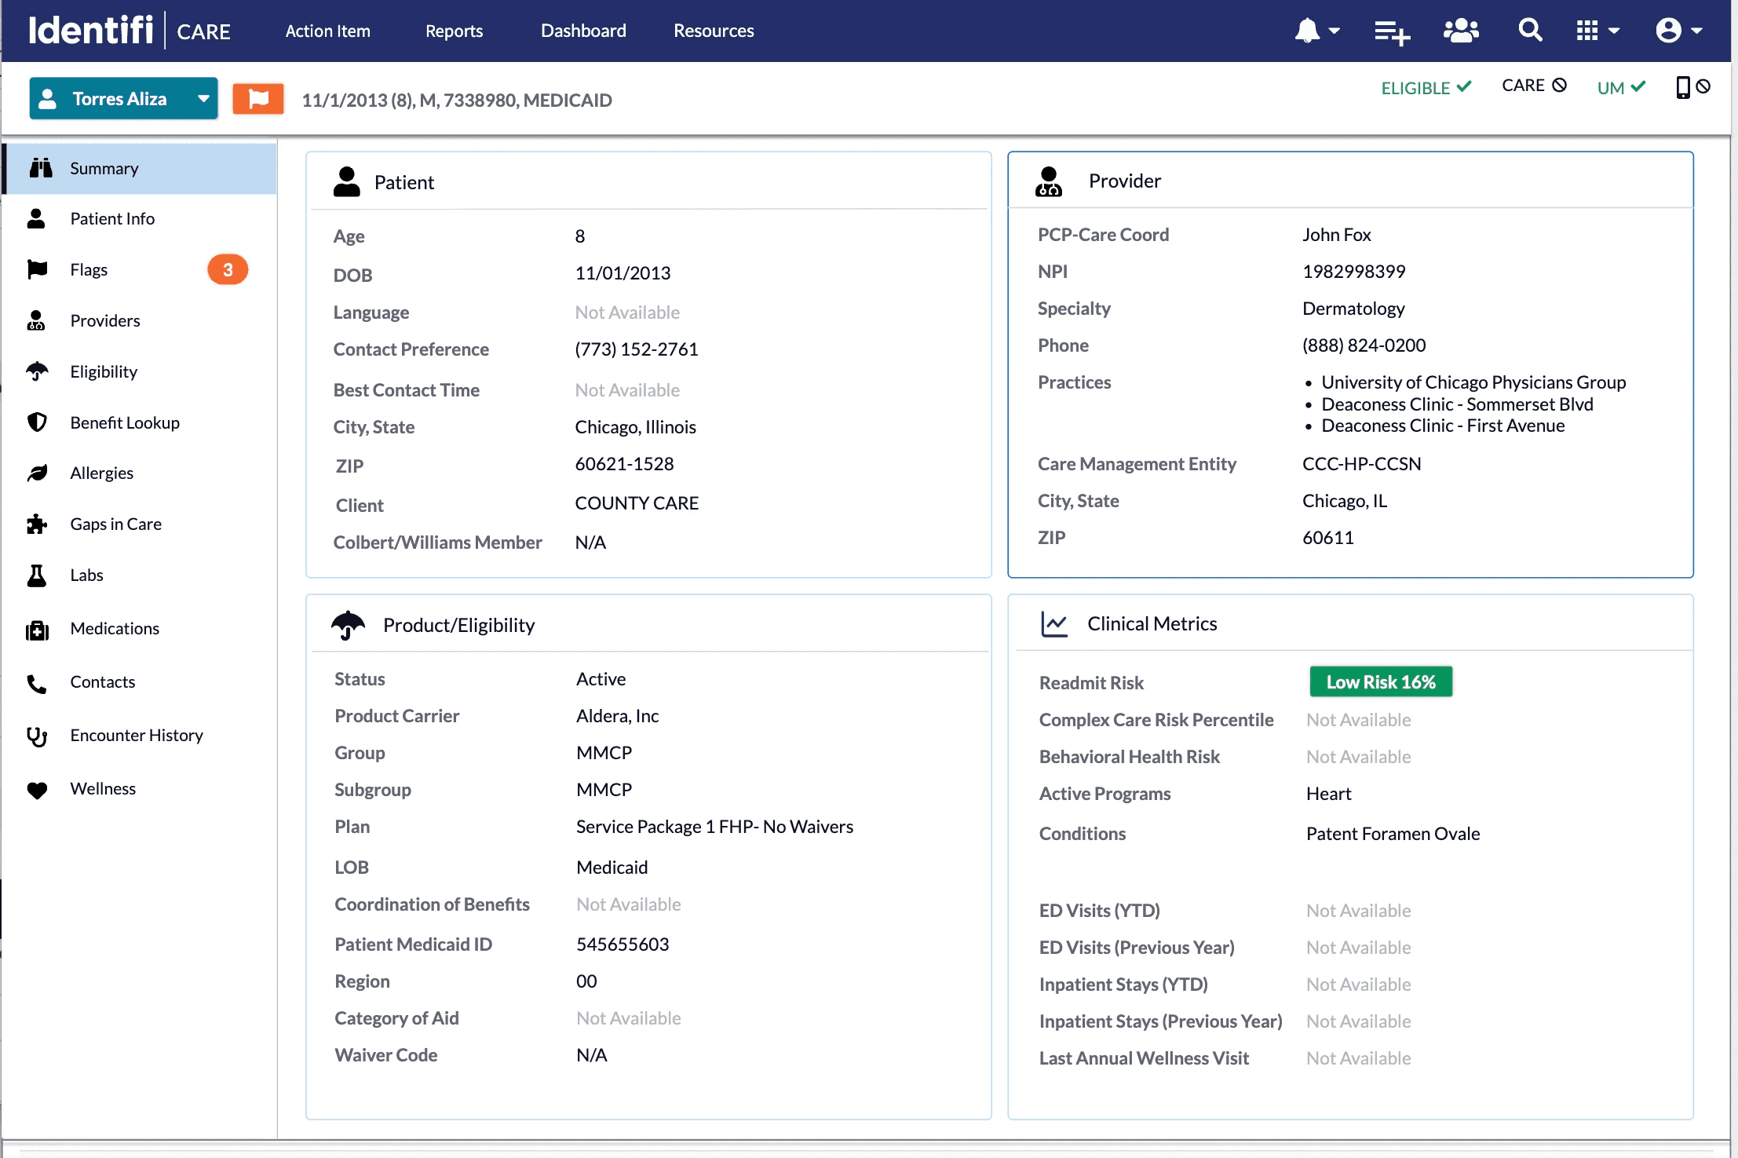Click the orange flag icon beside the patient name
The height and width of the screenshot is (1158, 1738).
click(x=257, y=99)
